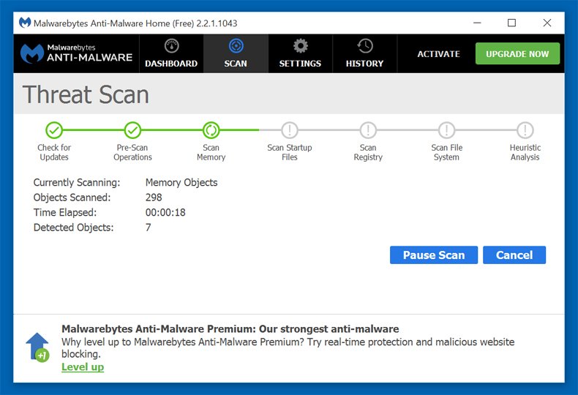Open the SETTINGS tab
The image size is (578, 395).
pos(301,54)
